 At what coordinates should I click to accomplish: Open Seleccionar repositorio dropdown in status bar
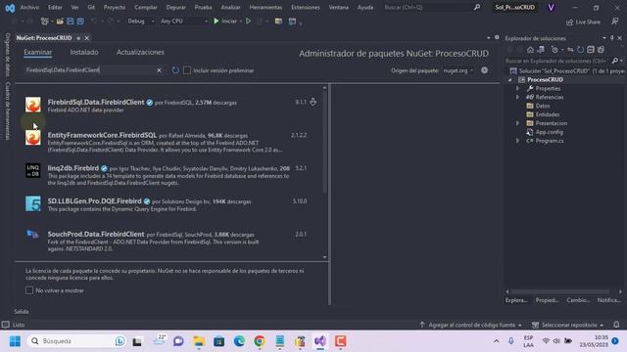[568, 325]
